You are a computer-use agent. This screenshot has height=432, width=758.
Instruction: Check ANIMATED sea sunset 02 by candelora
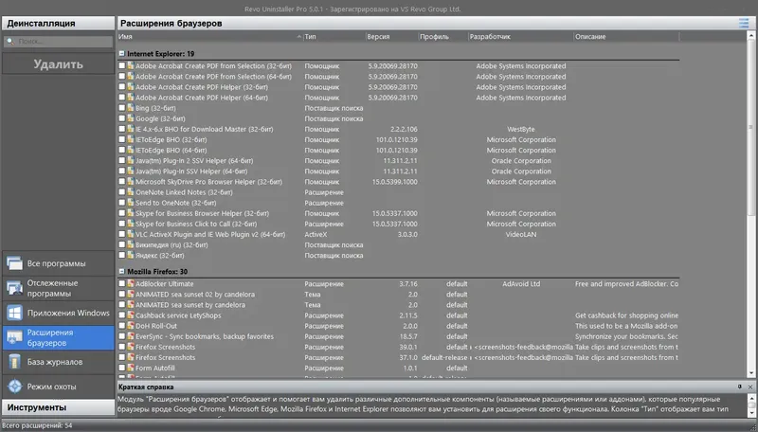coord(122,295)
